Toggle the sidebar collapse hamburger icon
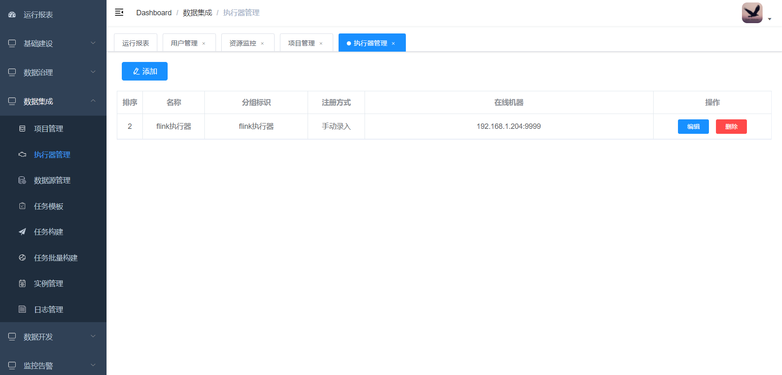The height and width of the screenshot is (375, 782). 119,12
